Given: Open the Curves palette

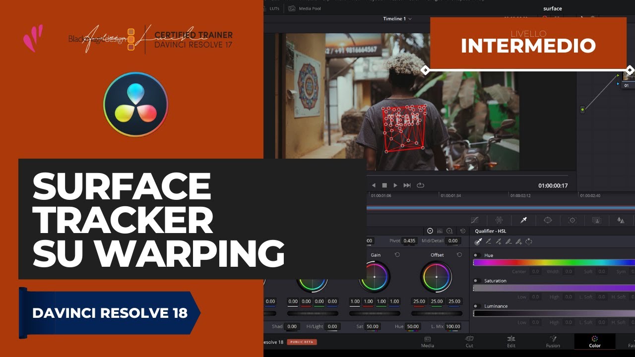Looking at the screenshot, I should 474,220.
